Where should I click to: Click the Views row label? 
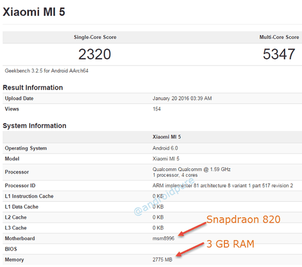pos(12,109)
